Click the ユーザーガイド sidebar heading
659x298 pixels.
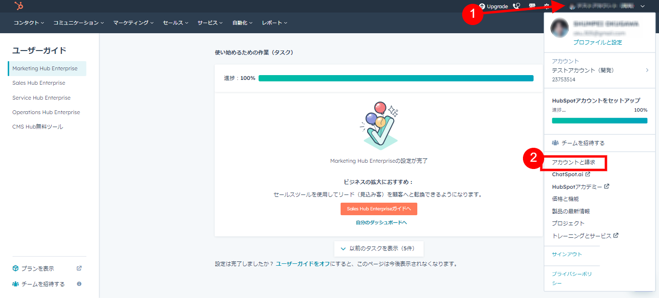click(39, 51)
